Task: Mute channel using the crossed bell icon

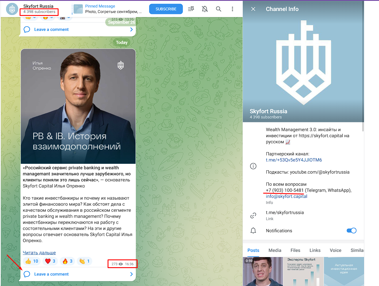Action: coord(205,9)
